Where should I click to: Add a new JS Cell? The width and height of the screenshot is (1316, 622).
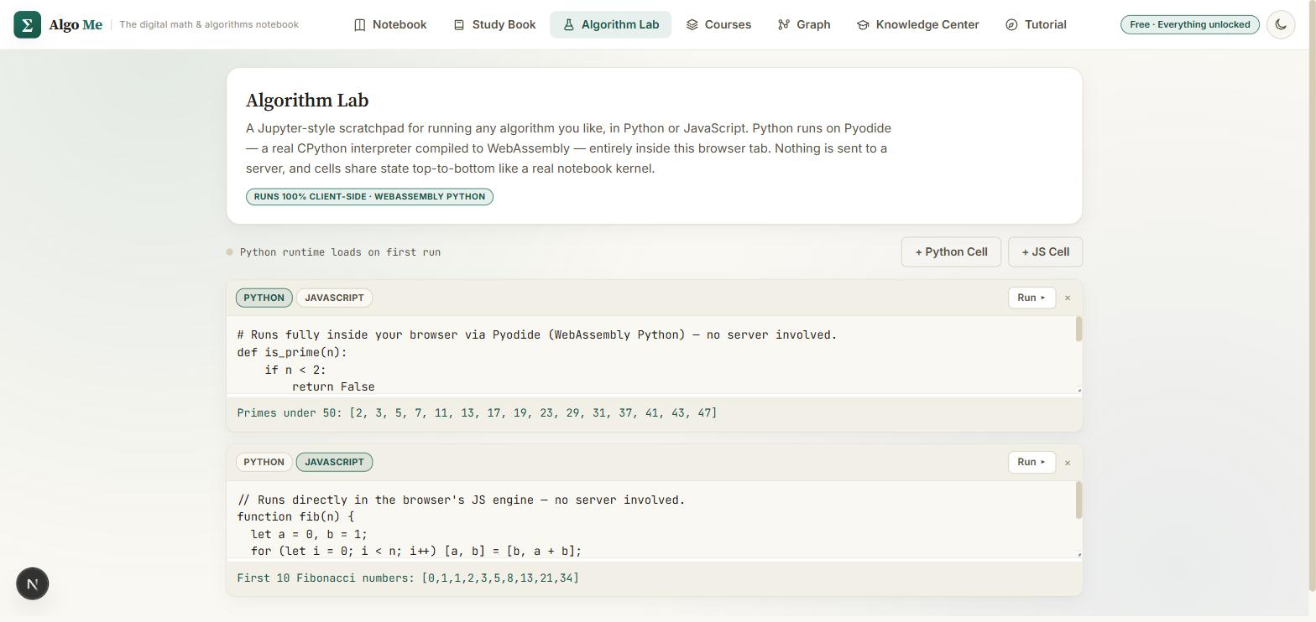click(x=1045, y=251)
